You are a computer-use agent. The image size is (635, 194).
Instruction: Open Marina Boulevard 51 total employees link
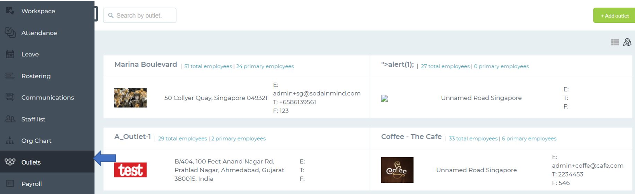pyautogui.click(x=208, y=66)
